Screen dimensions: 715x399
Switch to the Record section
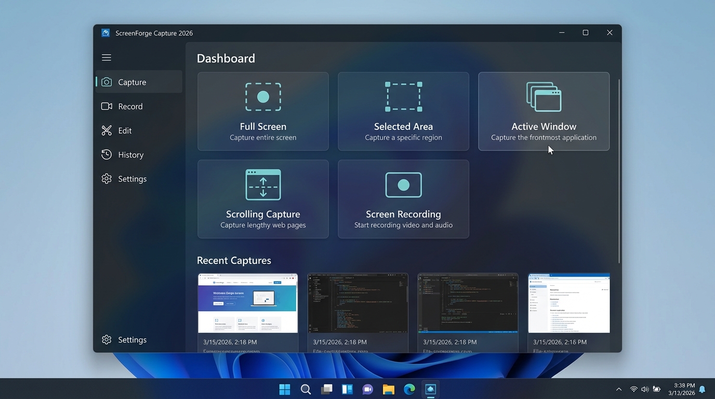(x=139, y=107)
